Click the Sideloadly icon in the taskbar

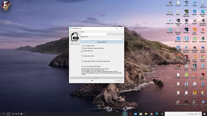pyautogui.click(x=125, y=114)
